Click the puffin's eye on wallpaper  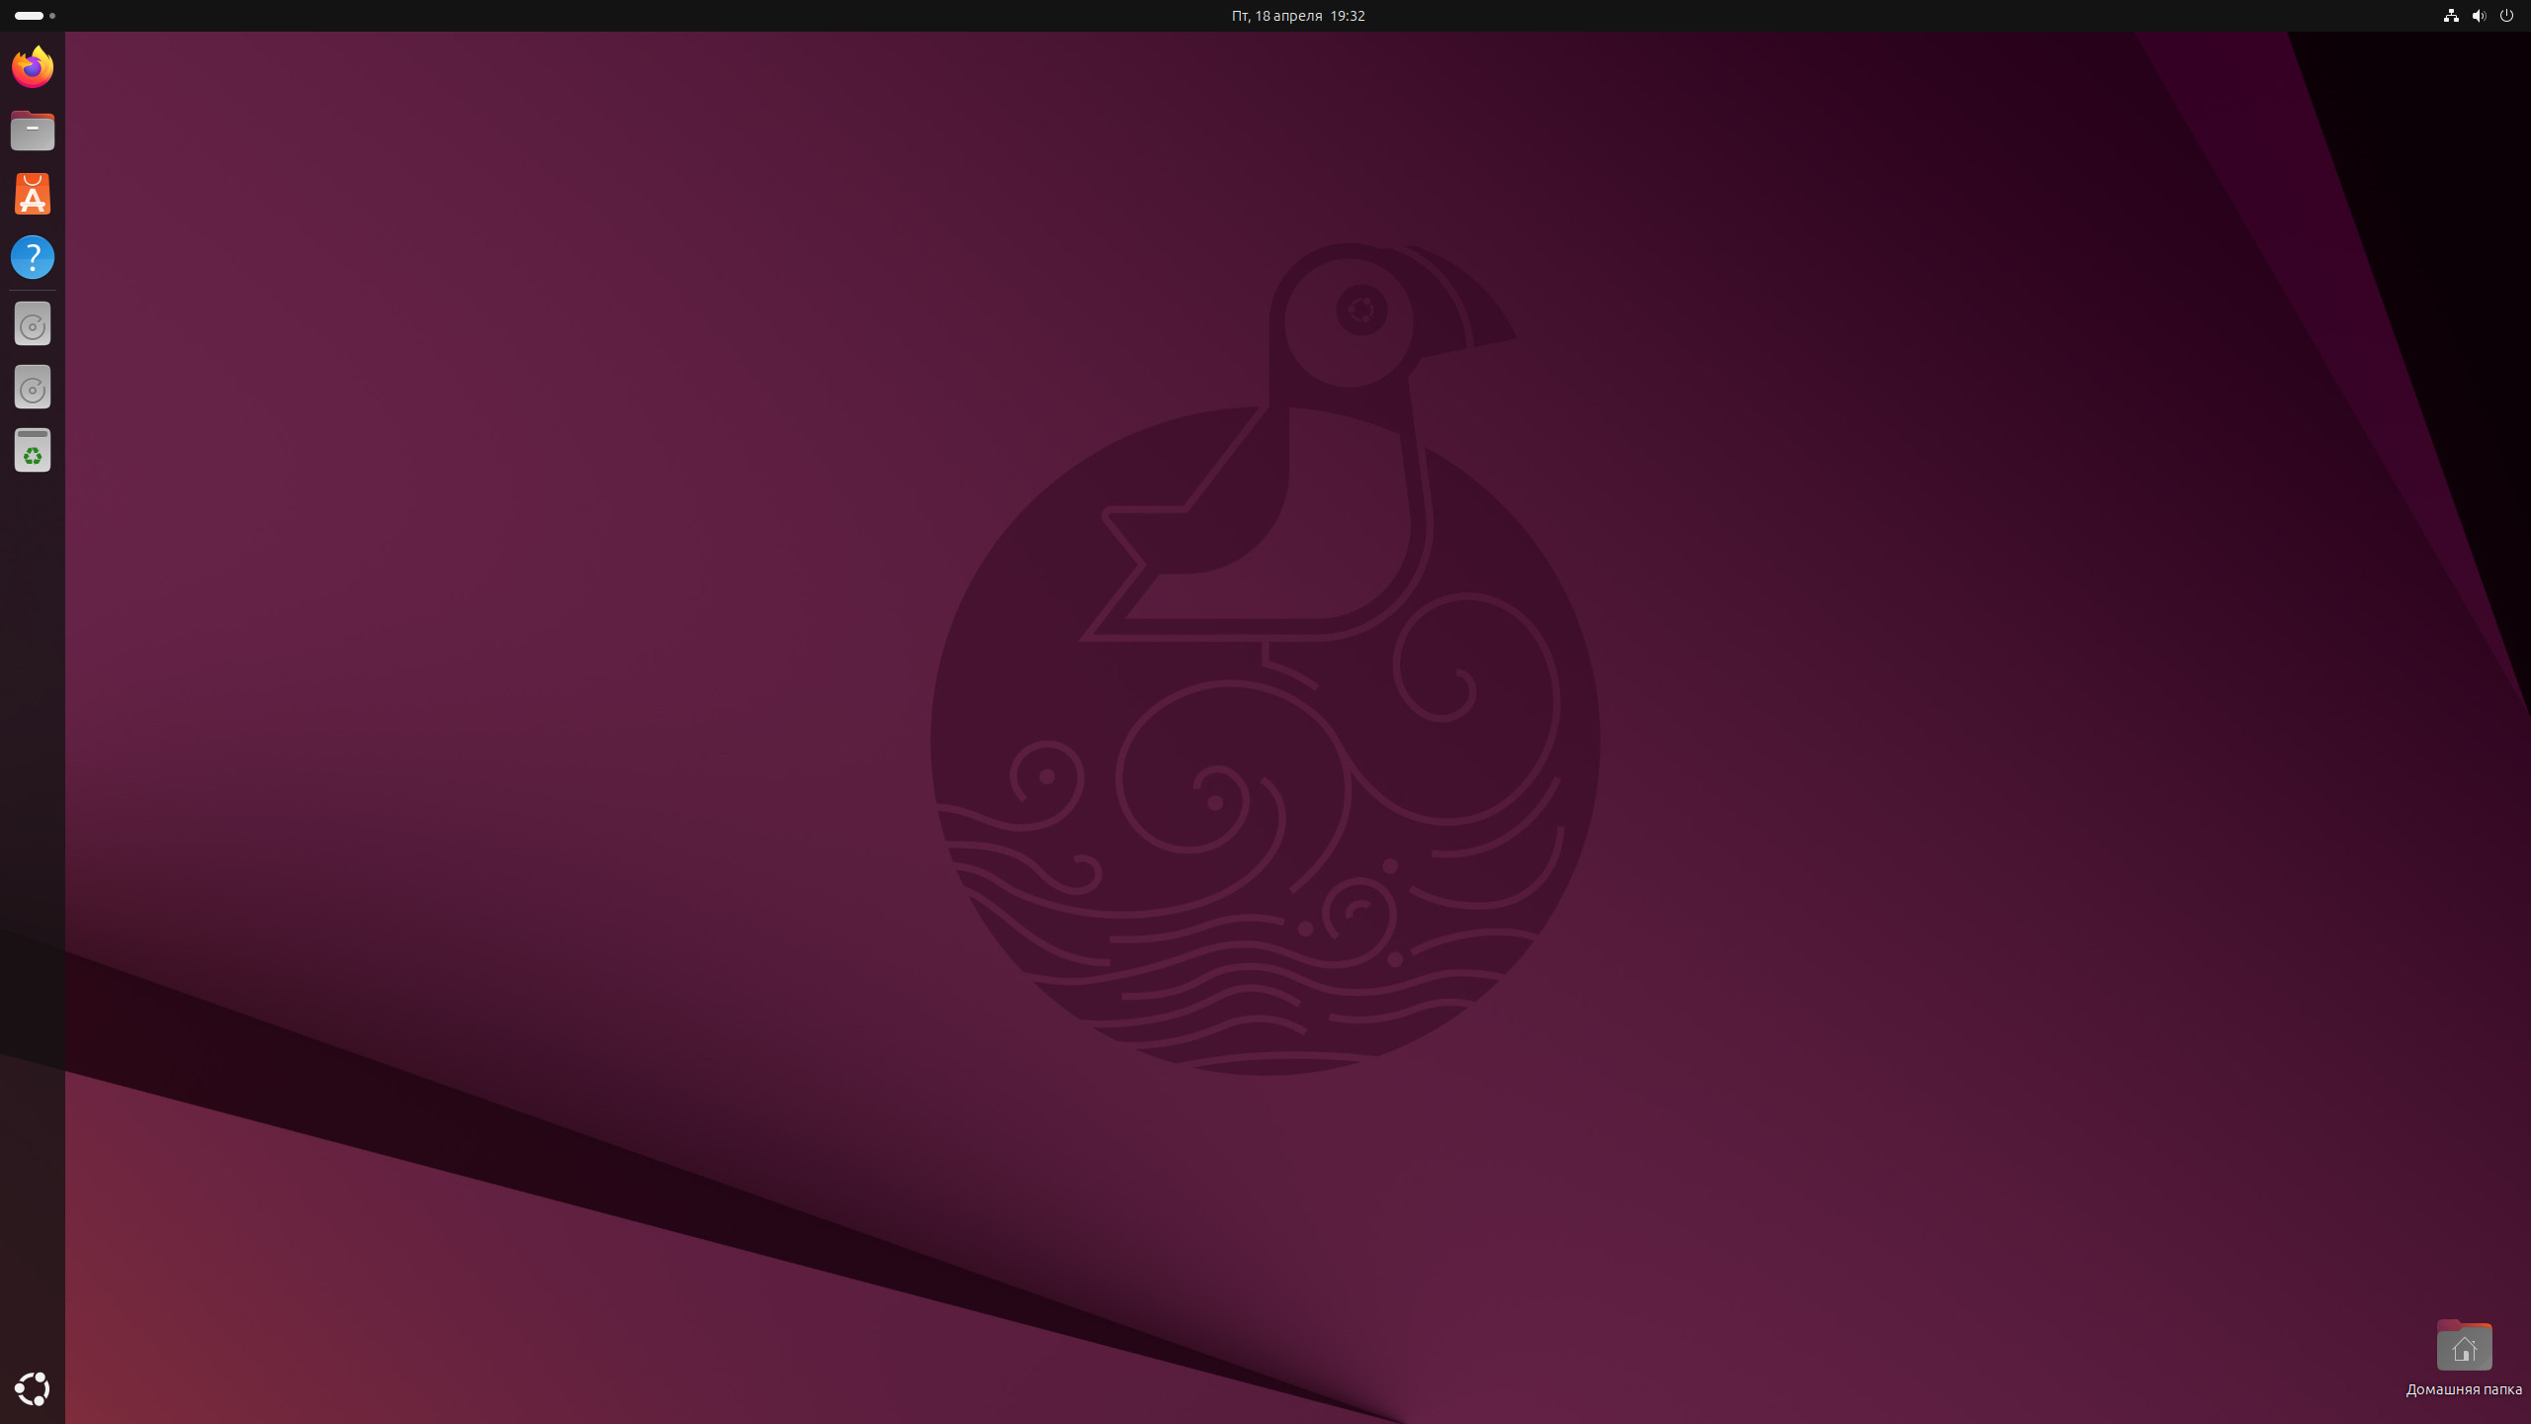click(x=1361, y=311)
